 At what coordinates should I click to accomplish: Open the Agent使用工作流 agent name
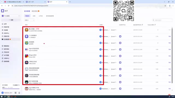pos(34,88)
